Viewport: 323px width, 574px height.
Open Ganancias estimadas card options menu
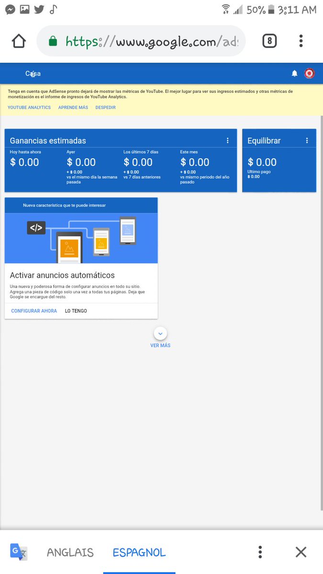click(x=228, y=141)
